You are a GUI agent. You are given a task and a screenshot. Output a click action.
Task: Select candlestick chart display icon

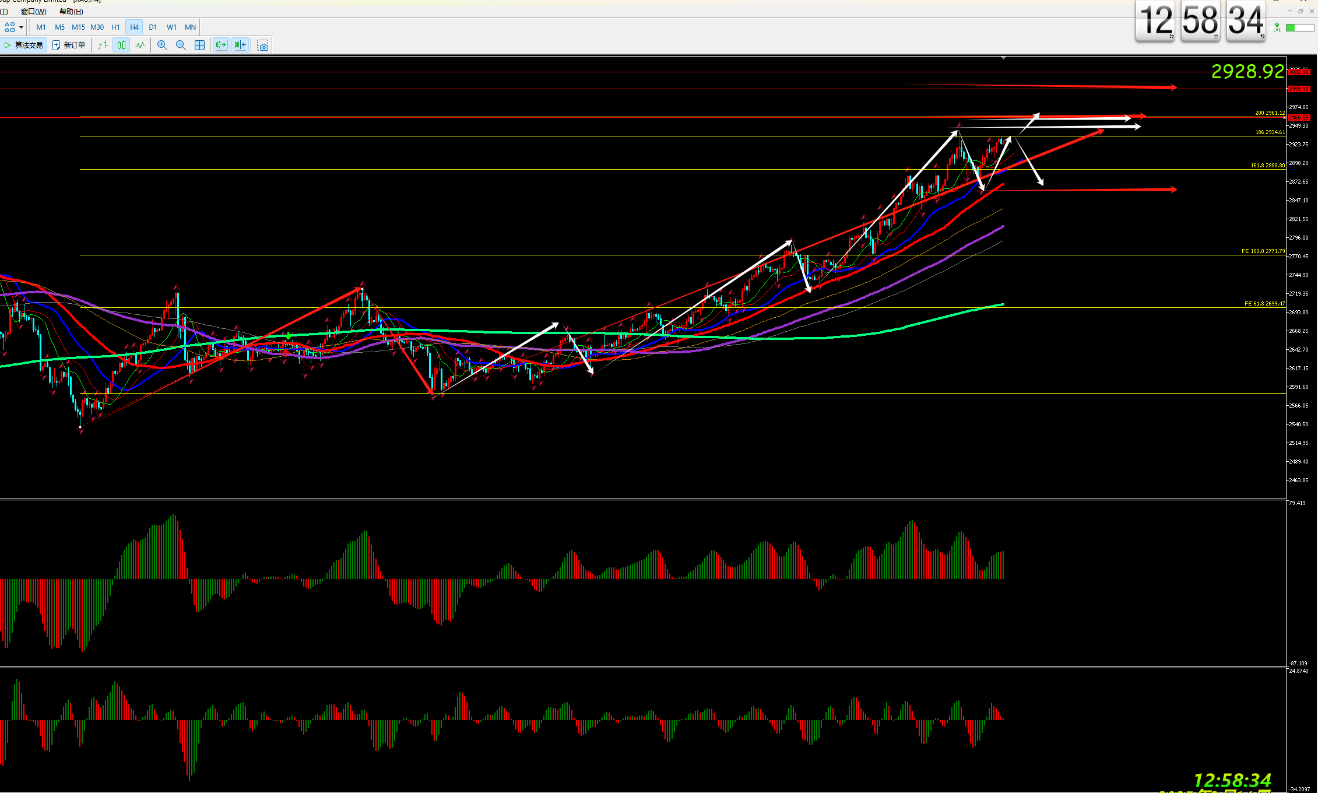[x=121, y=45]
